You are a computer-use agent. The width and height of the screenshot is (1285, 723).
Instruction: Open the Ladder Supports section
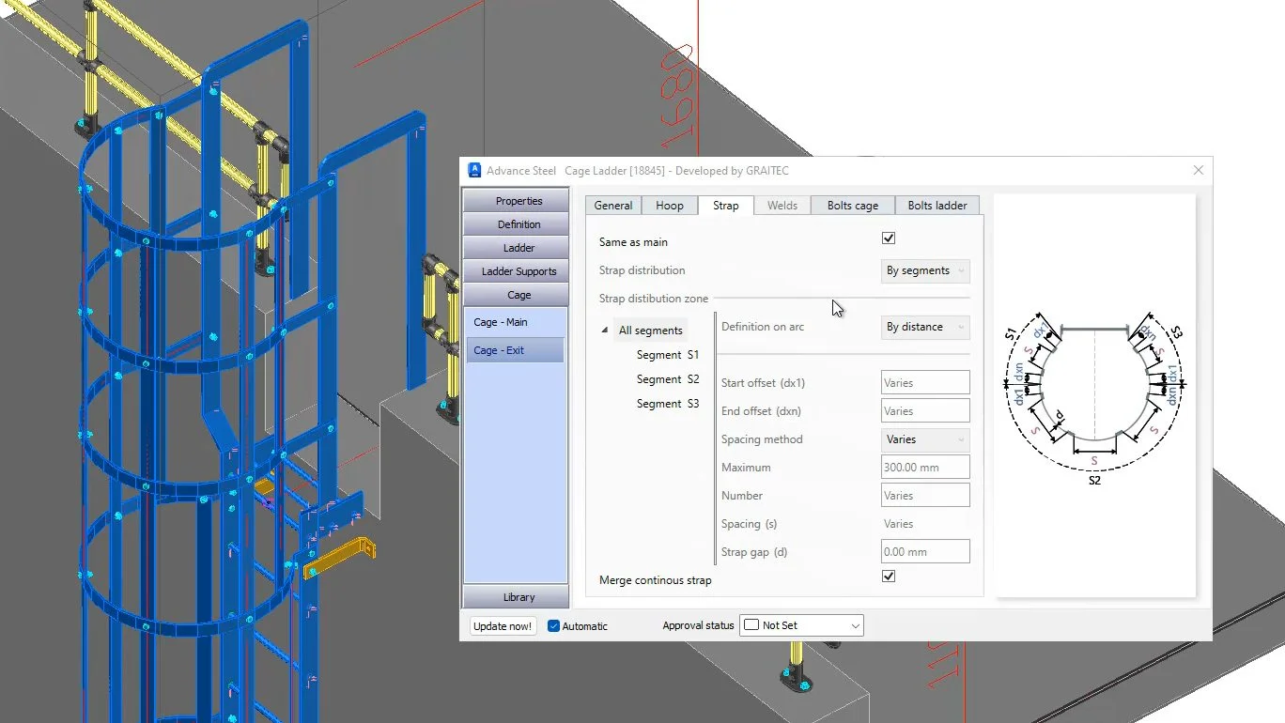tap(519, 271)
